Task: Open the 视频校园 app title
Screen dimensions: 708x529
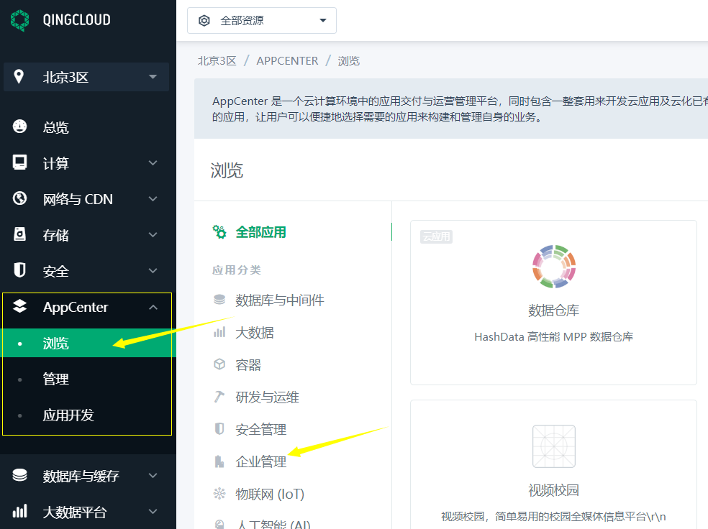Action: [x=553, y=490]
